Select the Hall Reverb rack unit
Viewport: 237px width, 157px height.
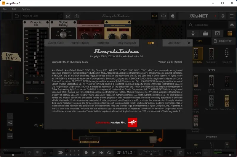click(x=227, y=83)
